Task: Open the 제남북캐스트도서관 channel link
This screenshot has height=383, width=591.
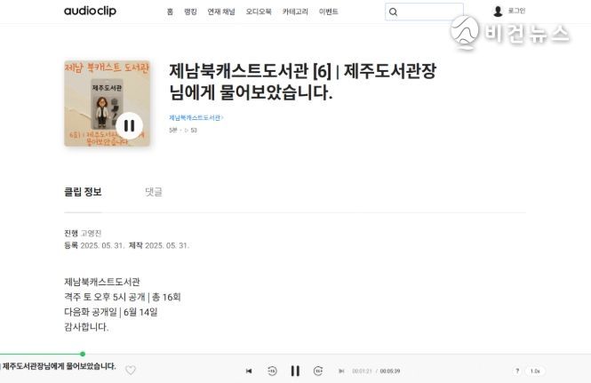Action: pos(196,117)
